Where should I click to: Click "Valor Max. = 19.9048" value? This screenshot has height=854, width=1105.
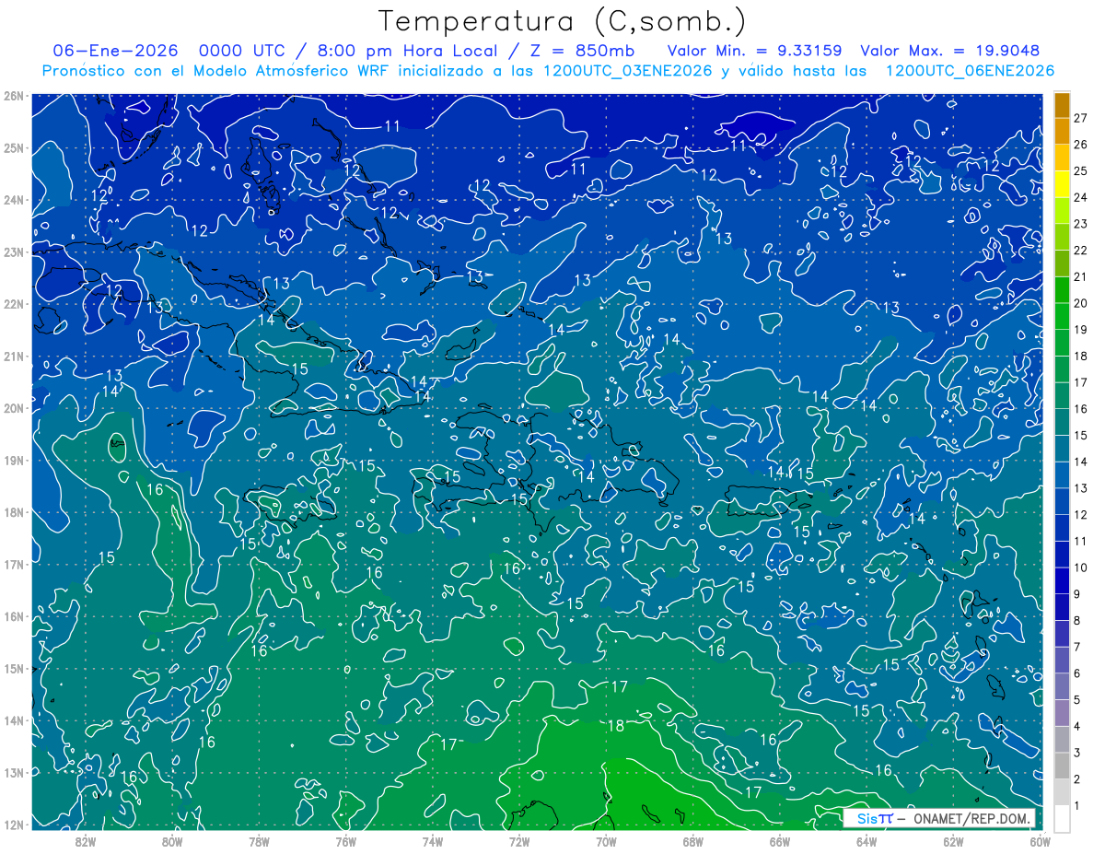click(x=950, y=51)
